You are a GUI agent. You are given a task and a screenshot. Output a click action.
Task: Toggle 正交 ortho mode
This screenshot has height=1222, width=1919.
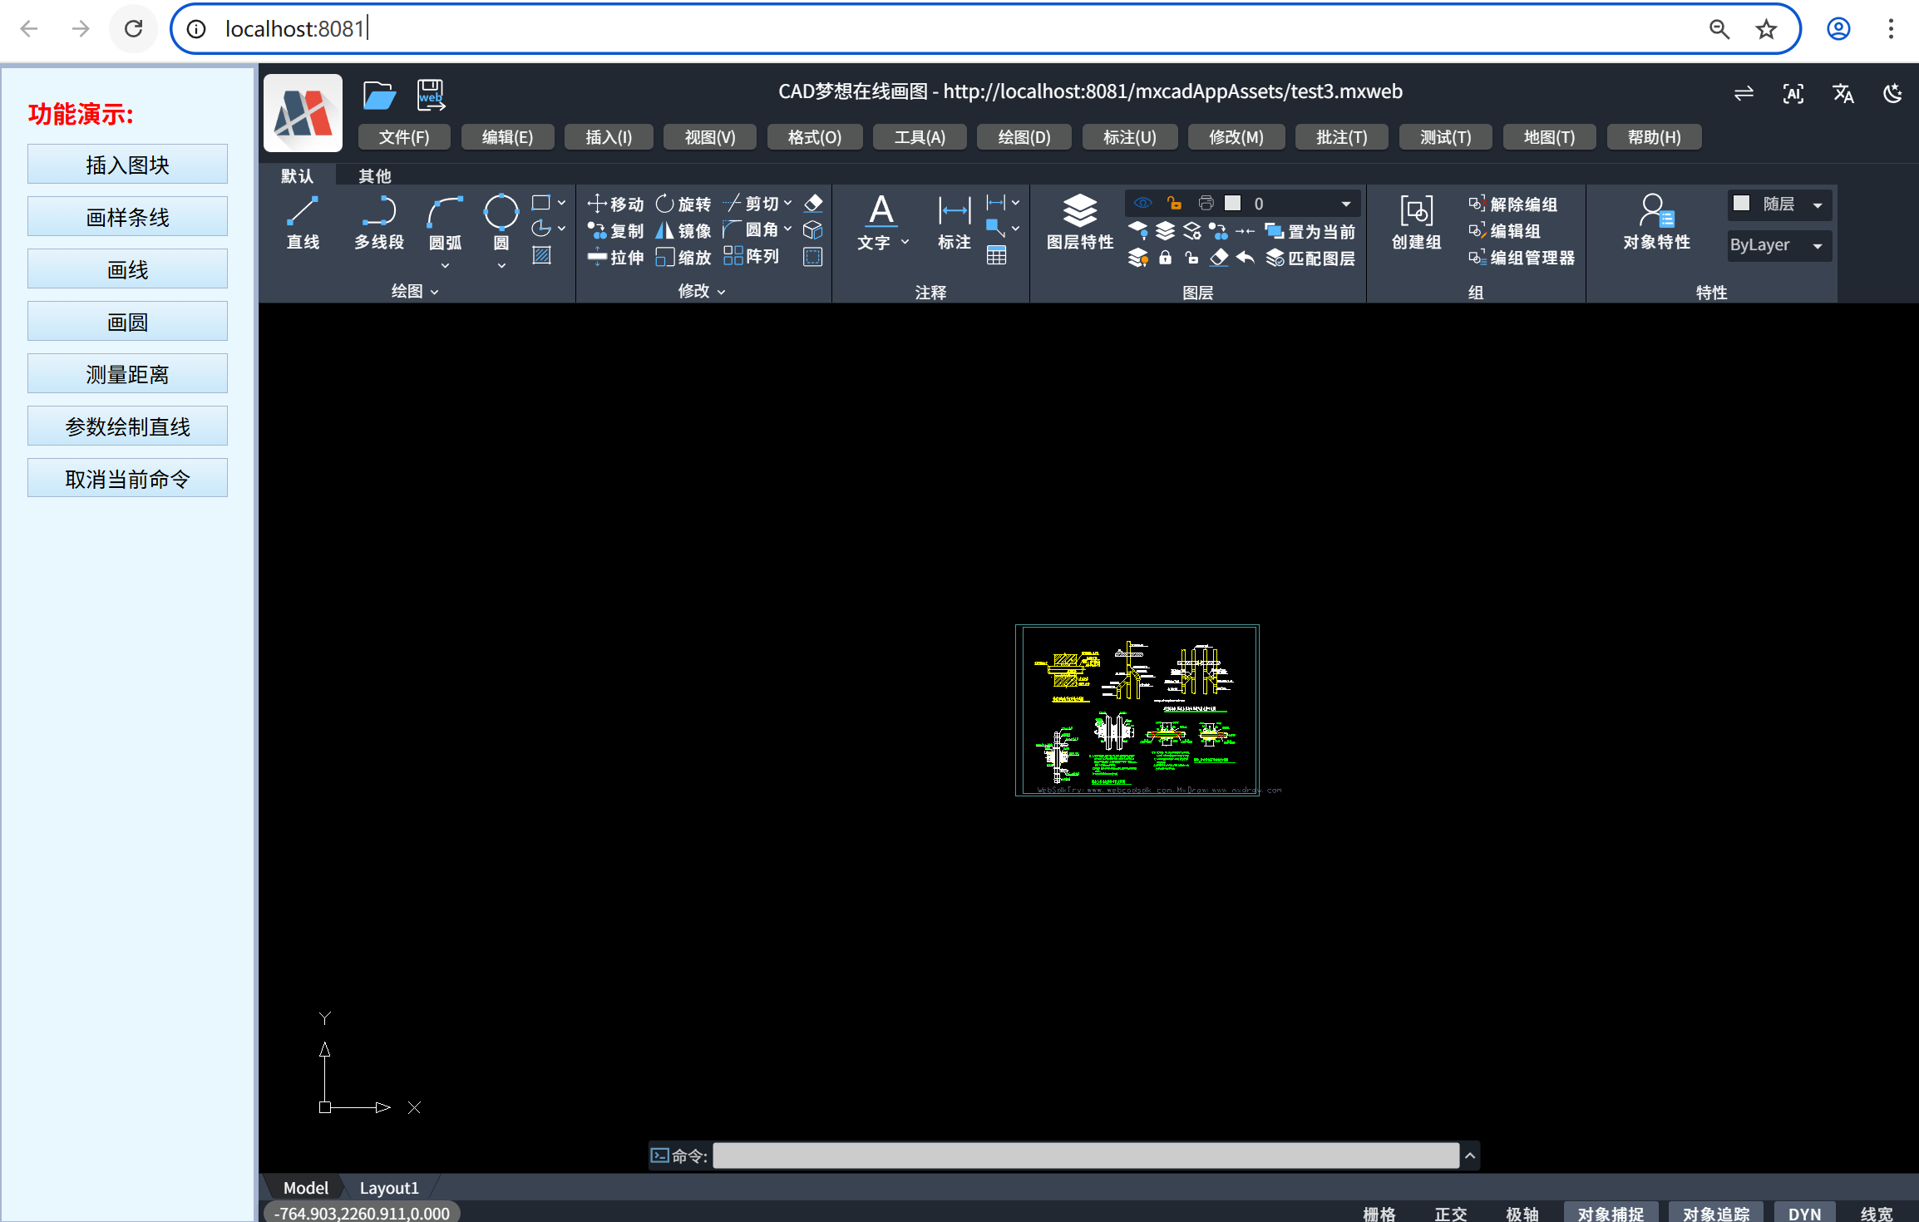(1450, 1213)
